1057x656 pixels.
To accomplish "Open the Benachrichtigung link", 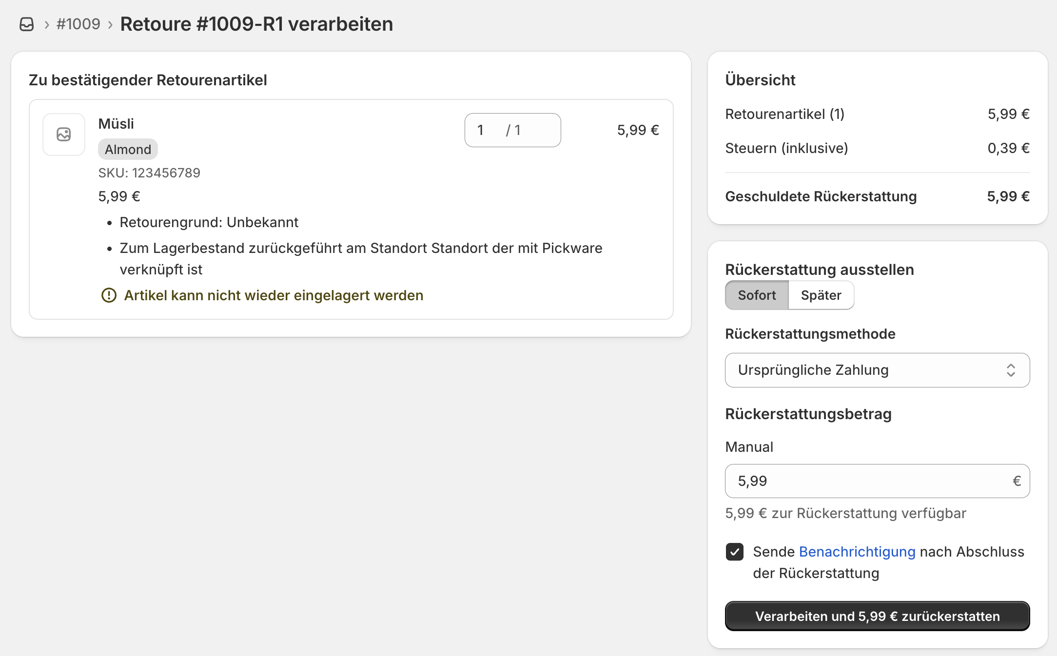I will point(857,552).
